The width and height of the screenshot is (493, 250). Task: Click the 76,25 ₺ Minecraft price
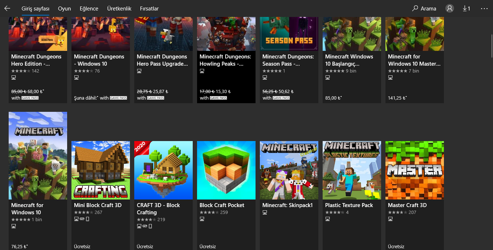[19, 246]
